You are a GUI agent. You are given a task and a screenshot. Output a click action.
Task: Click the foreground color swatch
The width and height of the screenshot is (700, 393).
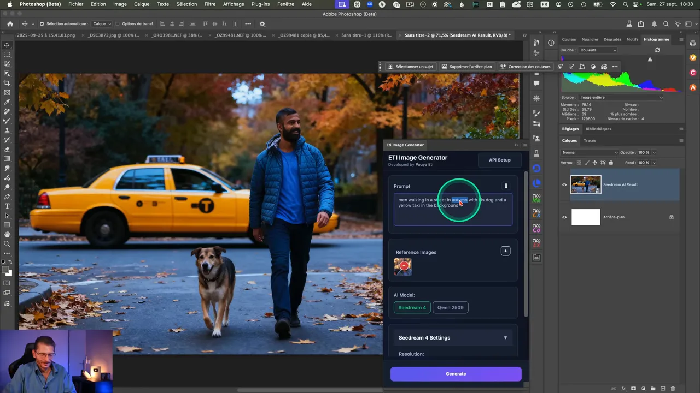point(5,270)
